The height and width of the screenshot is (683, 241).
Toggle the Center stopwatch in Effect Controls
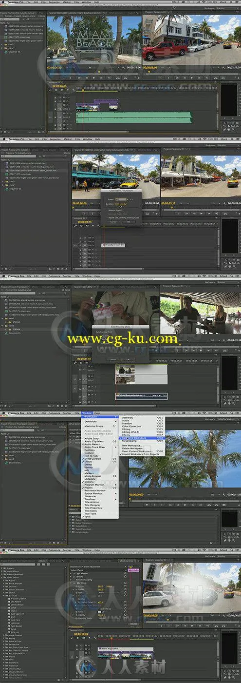(76, 586)
